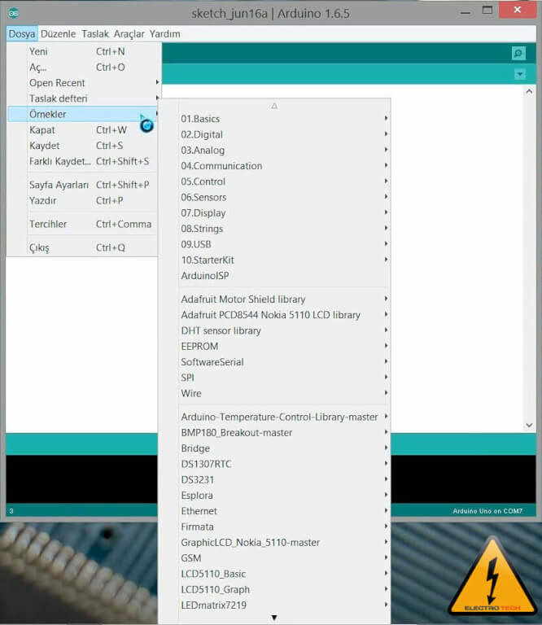Image resolution: width=542 pixels, height=625 pixels.
Task: Expand the 05.Control examples
Action: point(274,181)
